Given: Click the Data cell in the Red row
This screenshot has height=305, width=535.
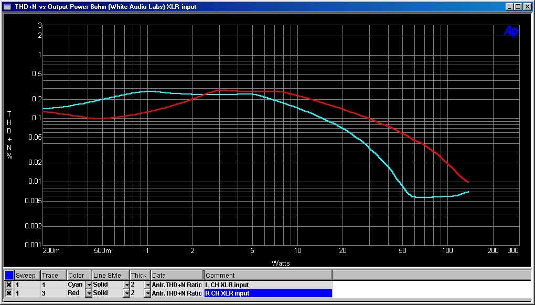Looking at the screenshot, I should [x=177, y=293].
